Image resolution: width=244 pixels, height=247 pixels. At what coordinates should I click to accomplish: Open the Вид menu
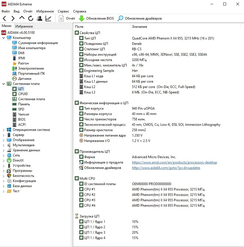[16, 11]
